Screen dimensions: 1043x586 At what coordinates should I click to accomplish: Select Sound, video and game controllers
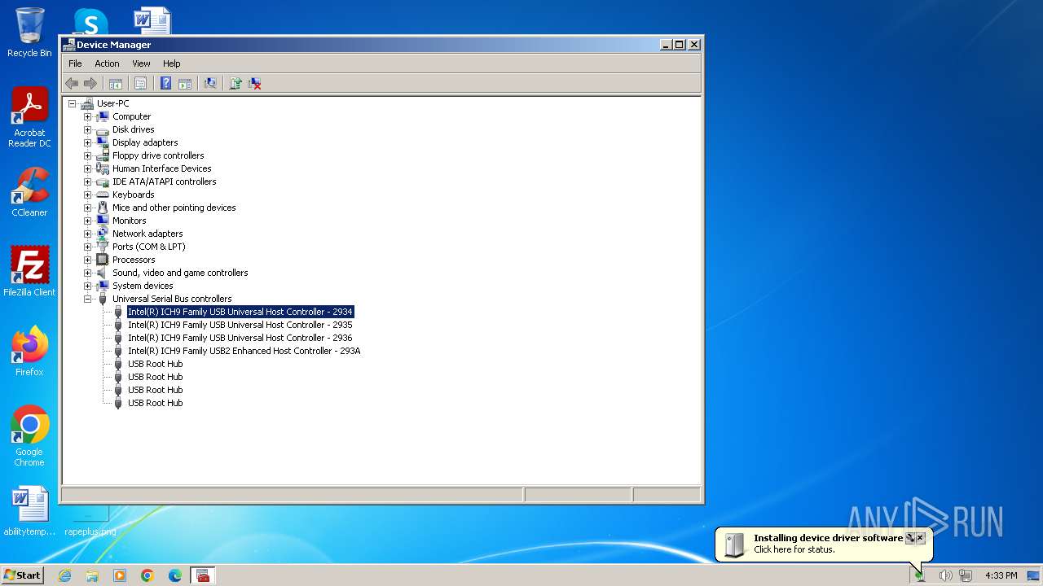tap(180, 273)
